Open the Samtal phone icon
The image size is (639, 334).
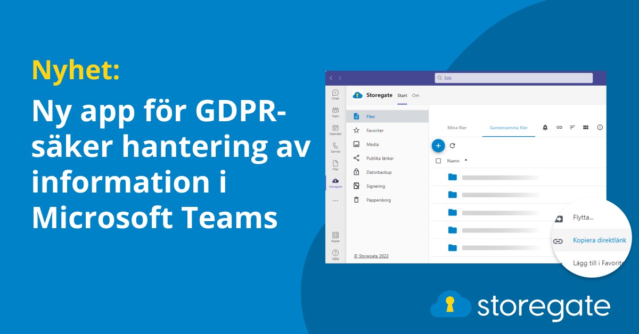(x=335, y=147)
